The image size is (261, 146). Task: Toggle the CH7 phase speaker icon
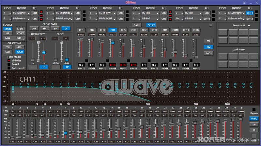pos(144,65)
